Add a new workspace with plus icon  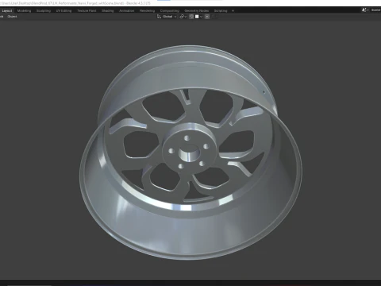click(x=233, y=11)
